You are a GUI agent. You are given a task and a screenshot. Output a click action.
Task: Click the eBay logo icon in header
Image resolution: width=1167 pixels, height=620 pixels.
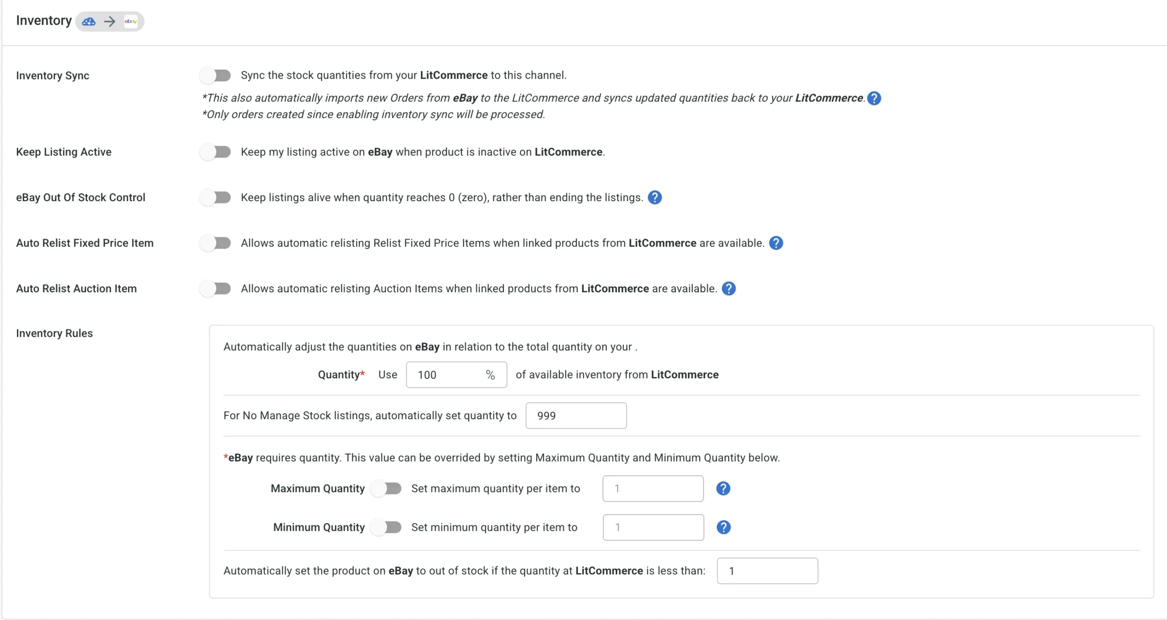click(x=131, y=21)
